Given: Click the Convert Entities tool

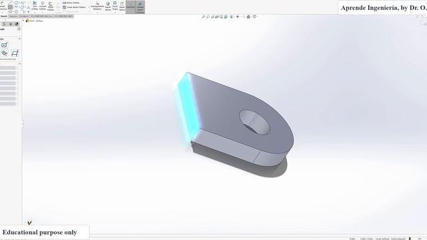Looking at the screenshot, I should click(43, 5).
